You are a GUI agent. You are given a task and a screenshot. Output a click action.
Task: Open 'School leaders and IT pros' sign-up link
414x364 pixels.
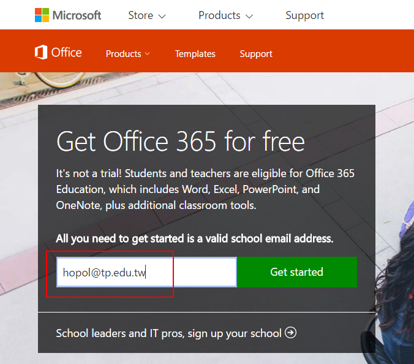[x=176, y=333]
